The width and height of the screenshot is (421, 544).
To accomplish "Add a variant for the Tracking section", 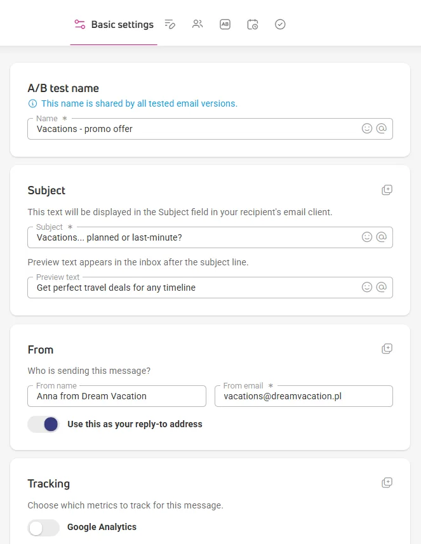I will [x=387, y=482].
